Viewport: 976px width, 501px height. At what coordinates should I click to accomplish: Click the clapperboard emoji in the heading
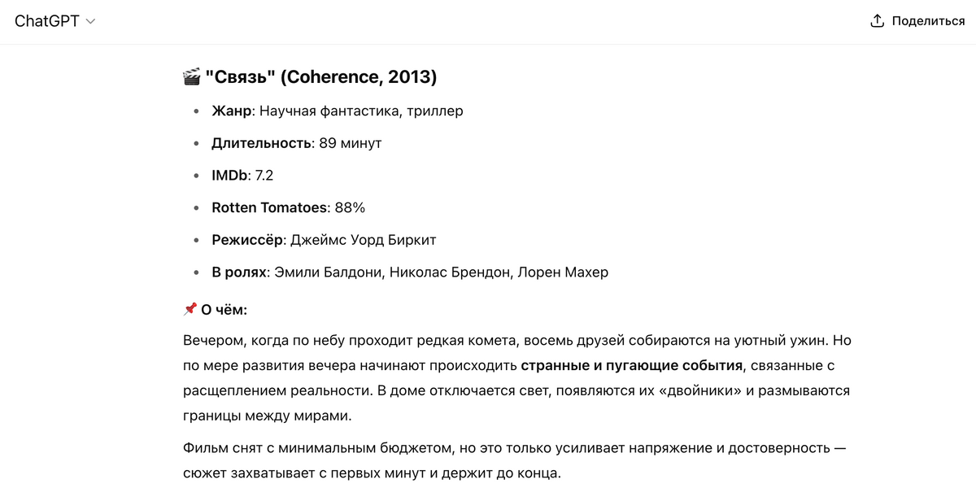(192, 77)
